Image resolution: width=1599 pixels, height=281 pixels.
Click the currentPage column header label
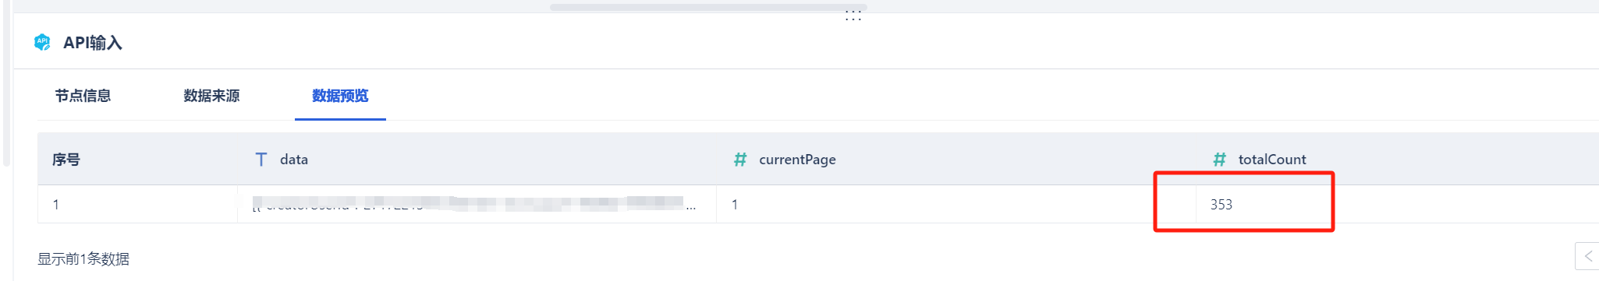tap(797, 160)
